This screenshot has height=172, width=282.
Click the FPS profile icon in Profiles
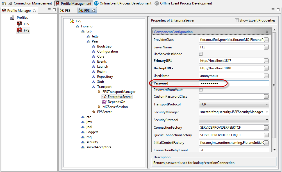(x=19, y=30)
